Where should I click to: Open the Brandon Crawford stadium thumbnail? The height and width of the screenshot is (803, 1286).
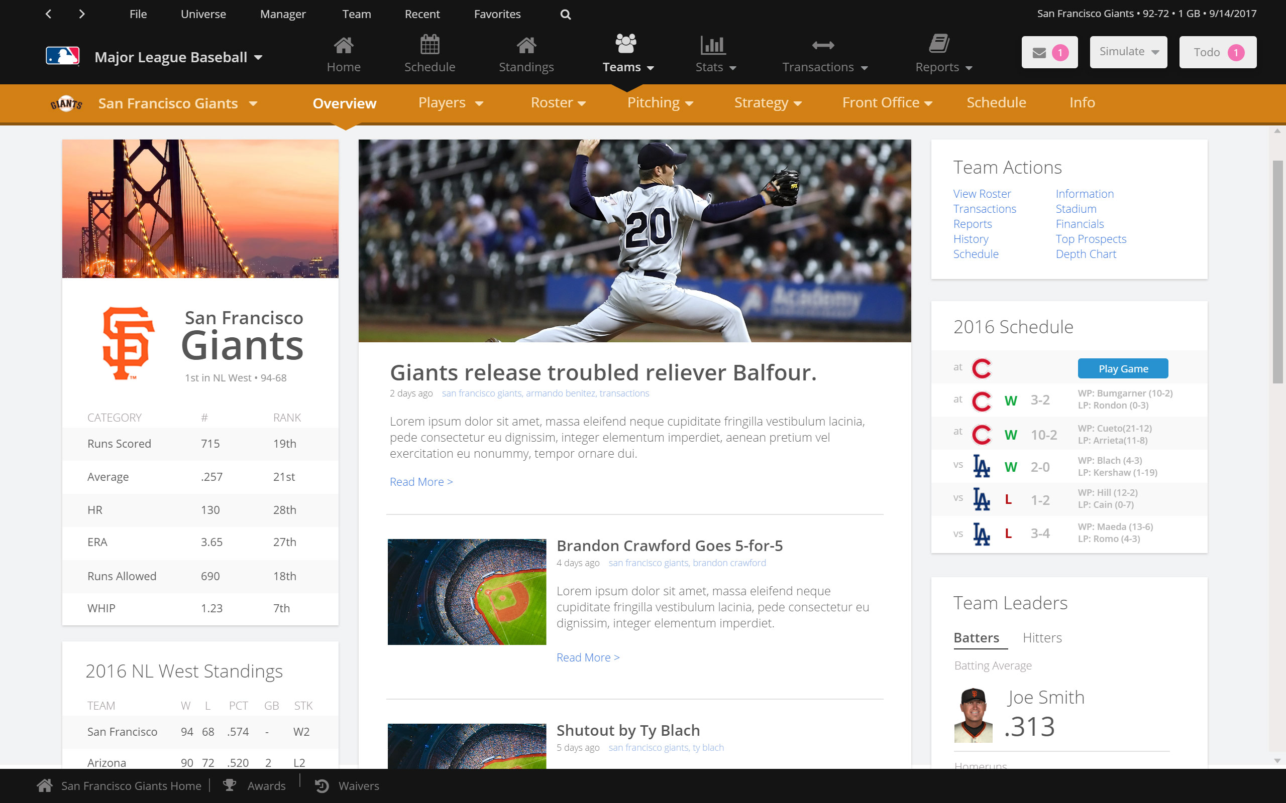click(467, 592)
